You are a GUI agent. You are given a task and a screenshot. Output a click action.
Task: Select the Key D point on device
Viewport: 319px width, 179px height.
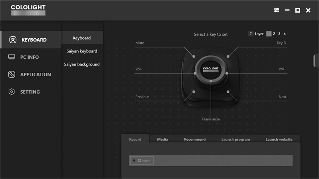(228, 57)
